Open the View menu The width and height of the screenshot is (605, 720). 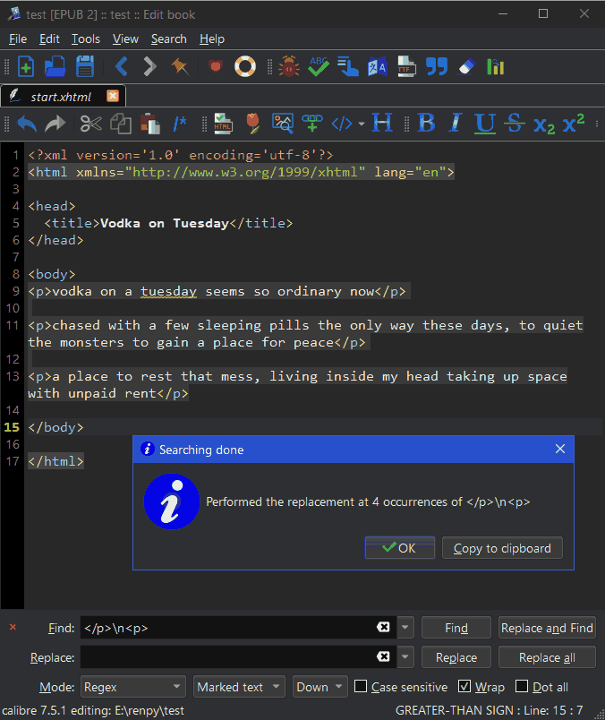[x=126, y=39]
